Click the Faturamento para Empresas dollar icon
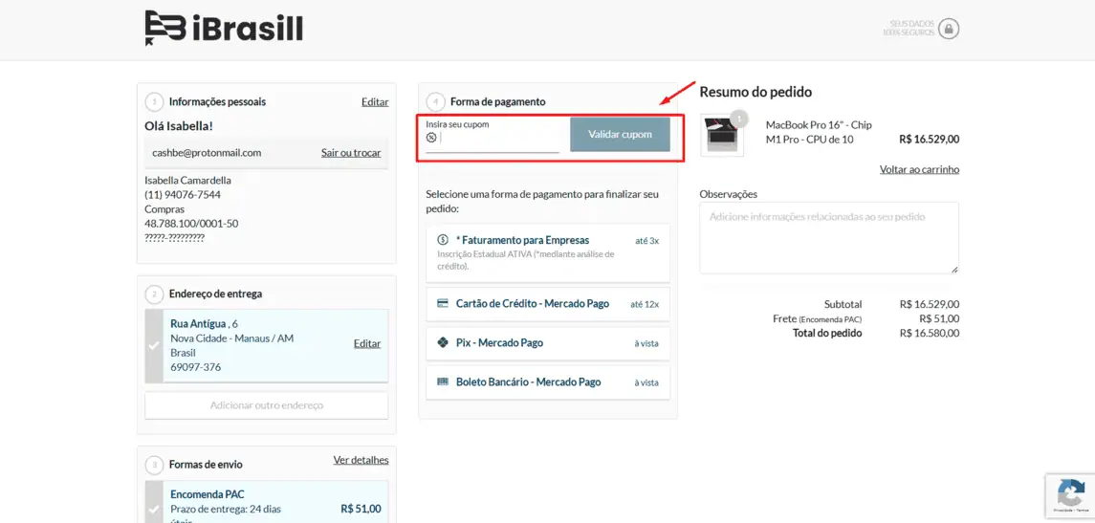 click(442, 239)
